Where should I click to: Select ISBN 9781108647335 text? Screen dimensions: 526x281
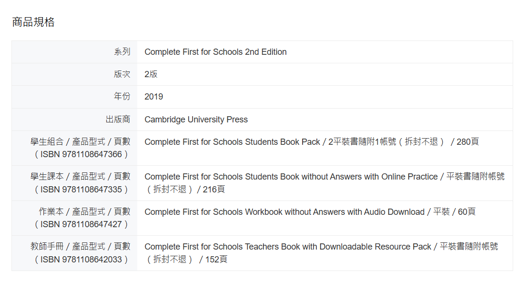tap(81, 190)
